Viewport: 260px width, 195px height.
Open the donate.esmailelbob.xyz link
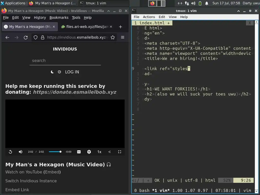tap(75, 92)
